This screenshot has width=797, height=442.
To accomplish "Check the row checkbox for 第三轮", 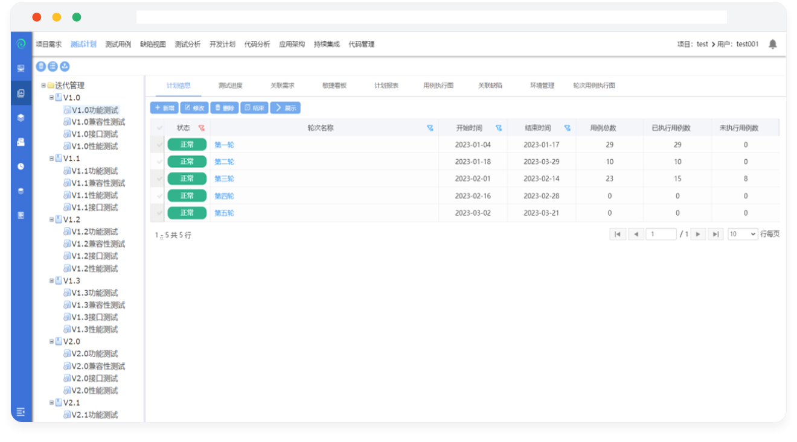I will pyautogui.click(x=159, y=178).
